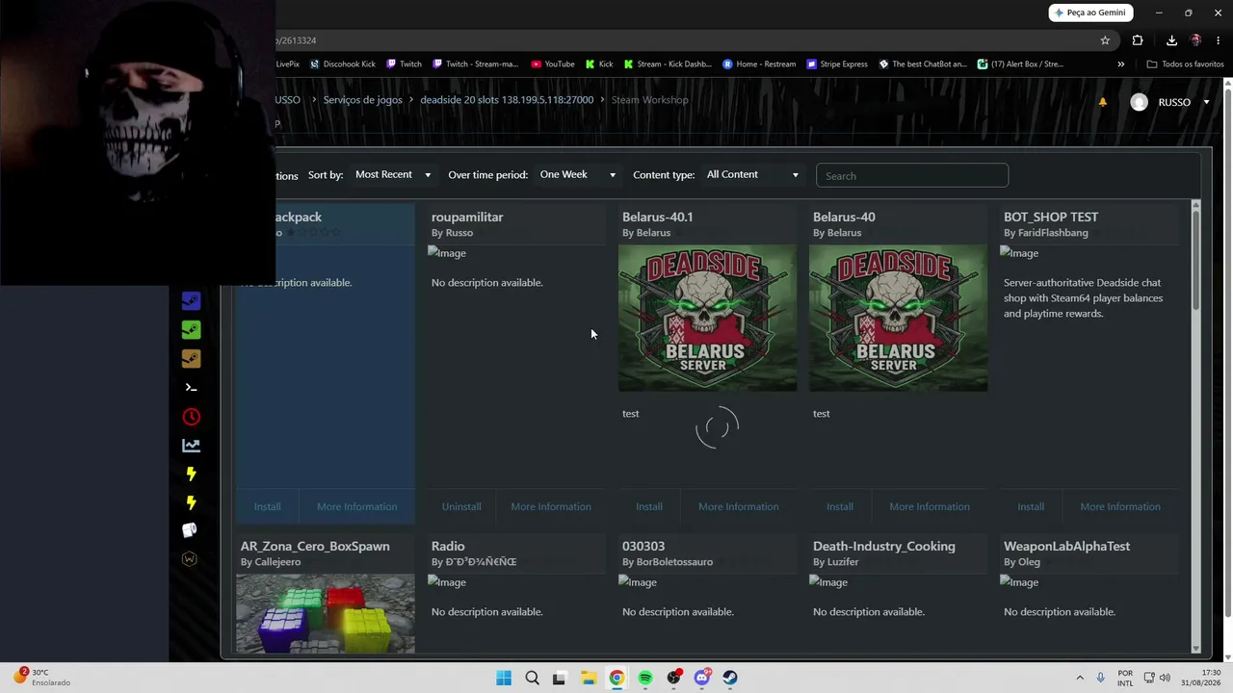Open Steam from the taskbar
The width and height of the screenshot is (1233, 693).
tap(730, 678)
